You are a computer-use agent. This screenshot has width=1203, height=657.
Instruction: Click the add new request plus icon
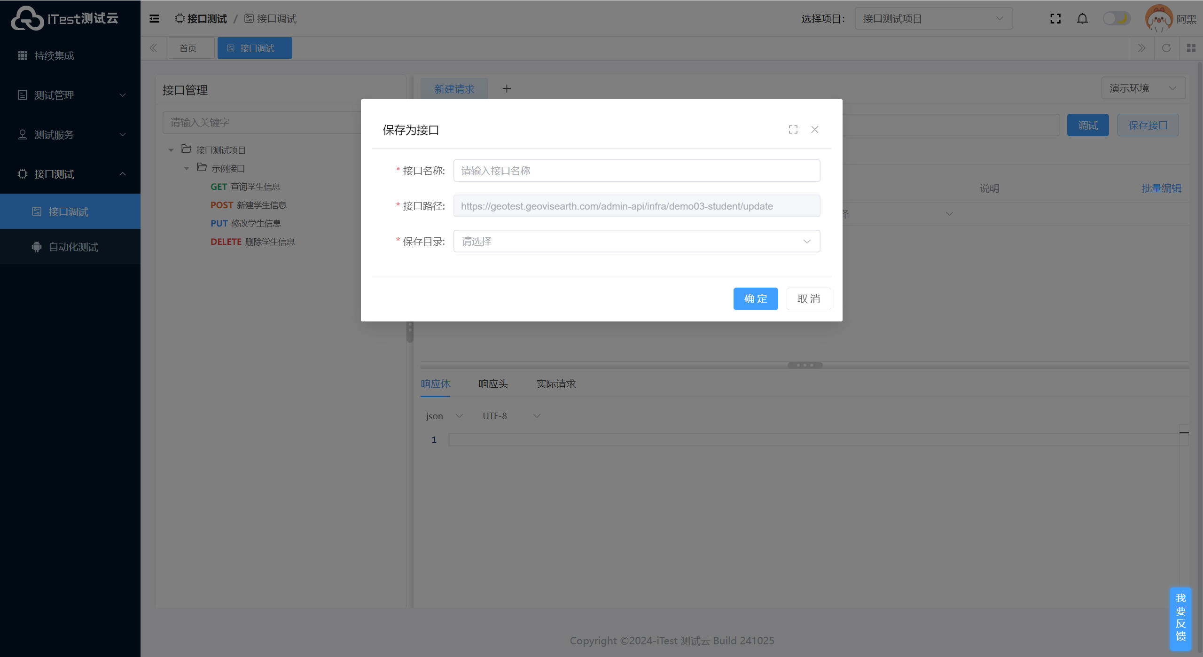(507, 89)
